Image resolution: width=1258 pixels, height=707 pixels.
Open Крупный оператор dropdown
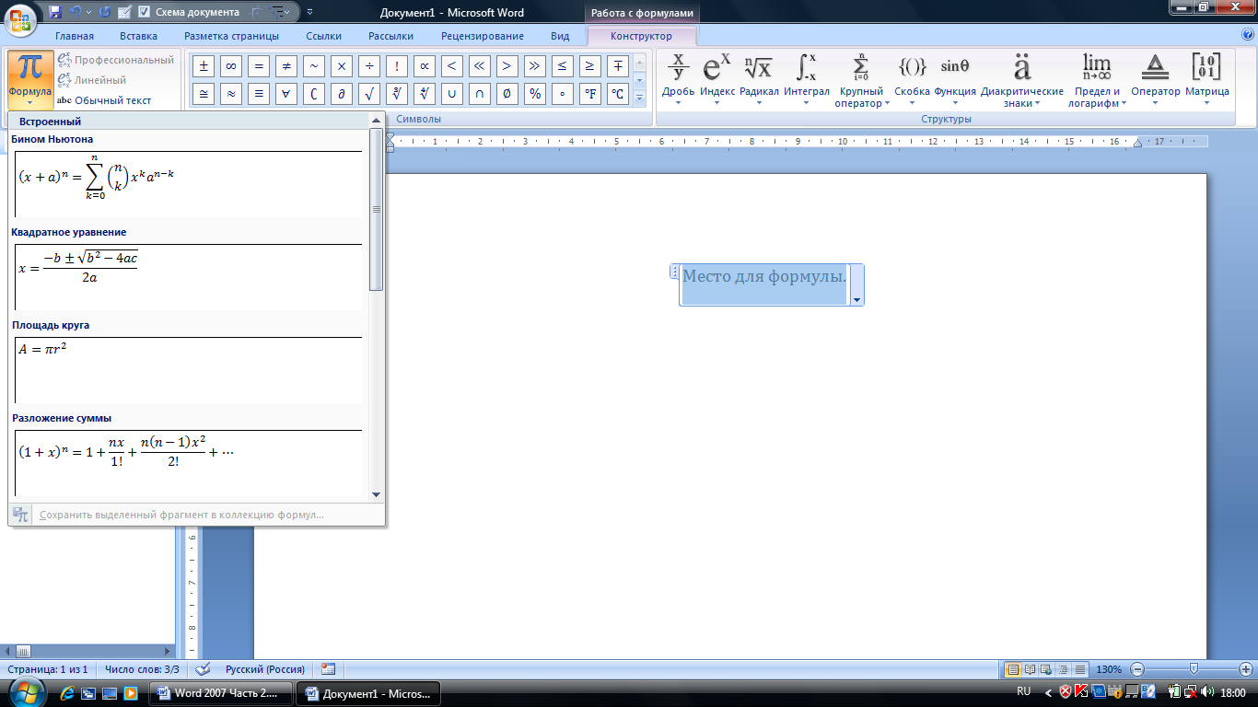(862, 80)
